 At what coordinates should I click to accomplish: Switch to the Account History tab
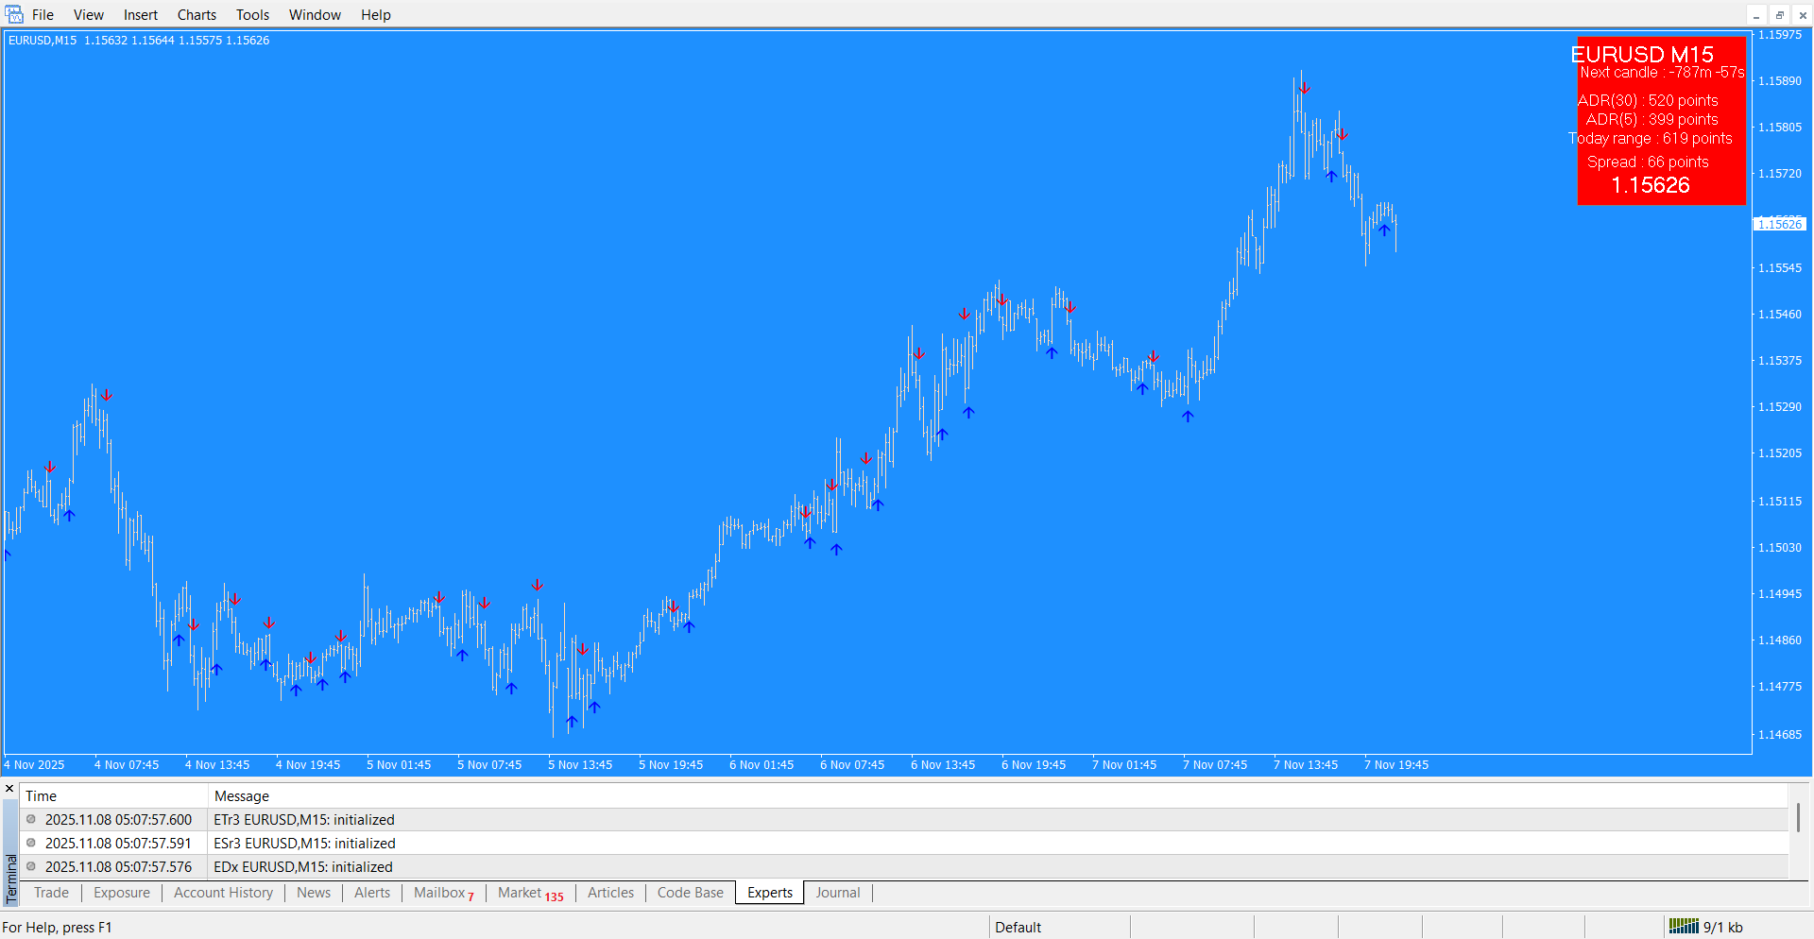click(223, 893)
